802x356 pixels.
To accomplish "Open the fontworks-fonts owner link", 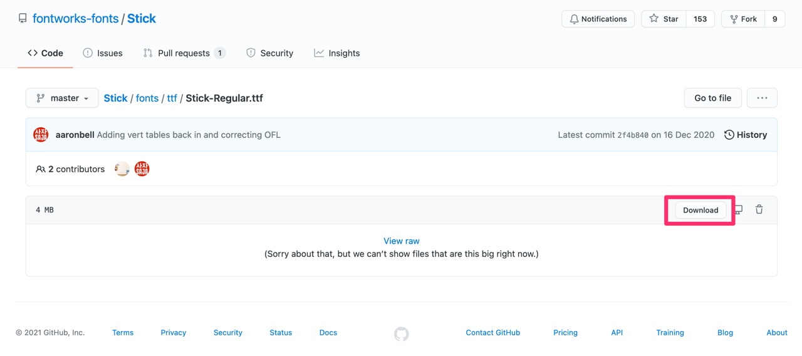I will point(75,18).
